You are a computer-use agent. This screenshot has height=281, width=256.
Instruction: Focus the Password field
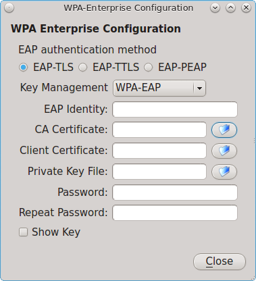[x=175, y=193]
